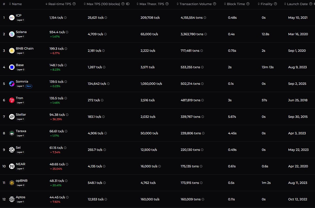Image resolution: width=315 pixels, height=208 pixels.
Task: Click the Somnia chain logo
Action: (12, 83)
